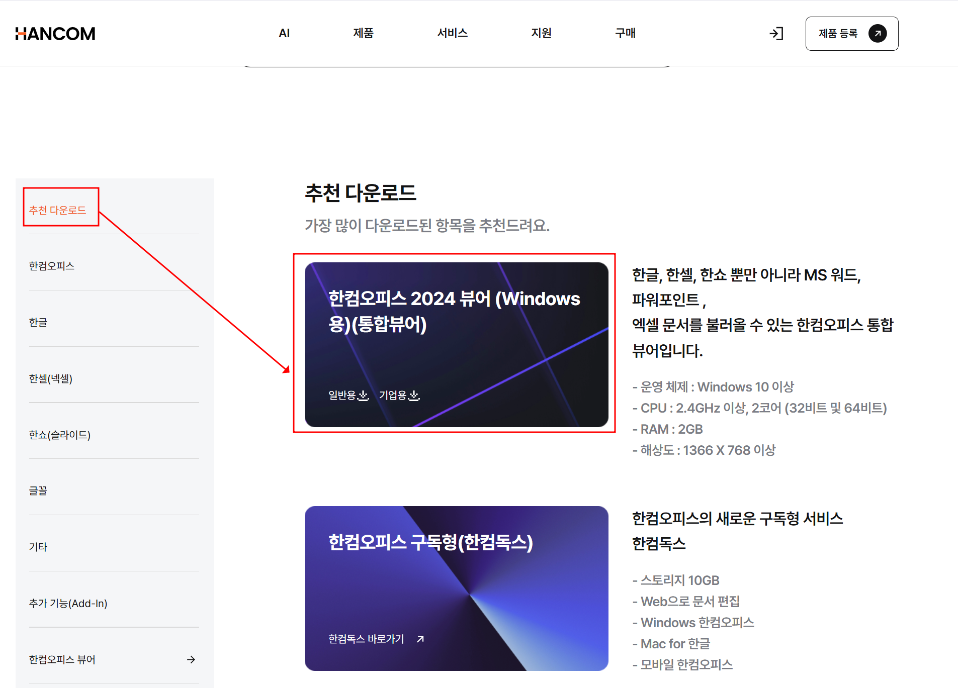Click the viewer description paragraph
This screenshot has width=958, height=688.
762,313
